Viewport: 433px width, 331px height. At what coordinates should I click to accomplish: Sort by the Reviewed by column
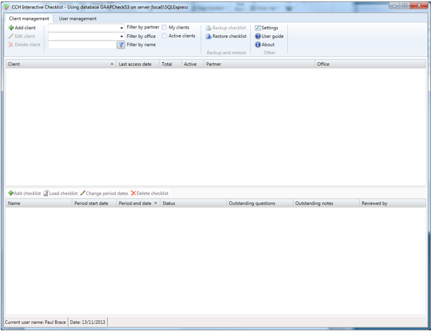393,203
